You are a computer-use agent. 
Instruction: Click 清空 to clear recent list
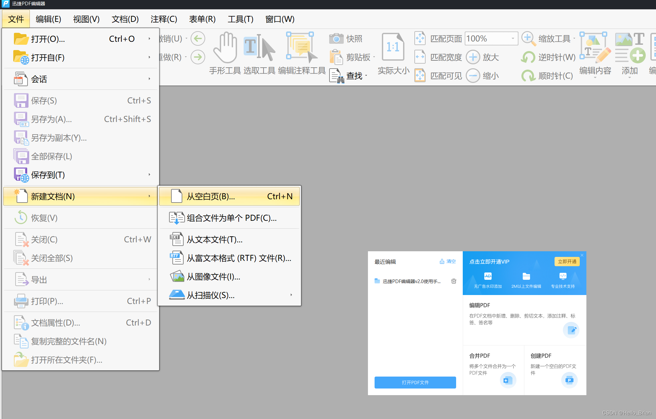pos(448,262)
